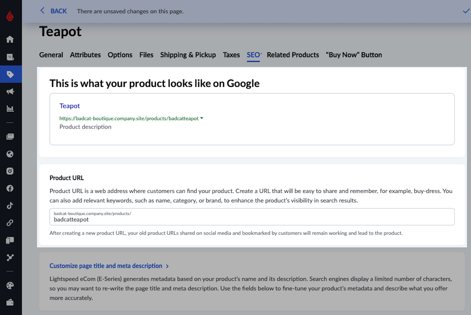Click the Product URL input field
The image size is (471, 315).
(x=252, y=219)
